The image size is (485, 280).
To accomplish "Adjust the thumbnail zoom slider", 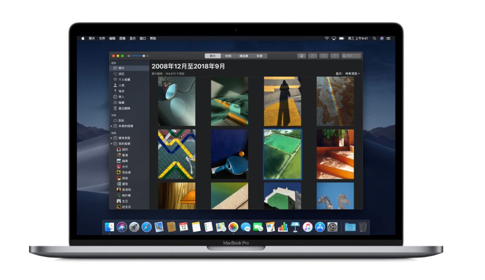I will (138, 56).
